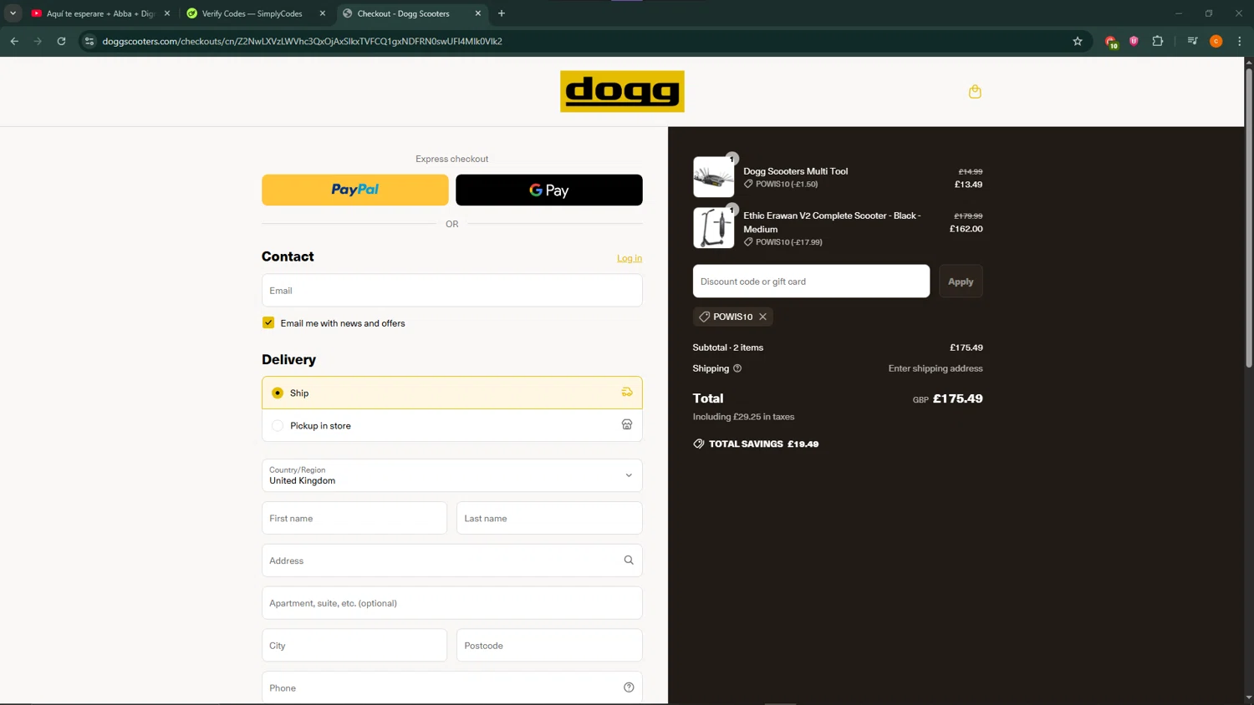
Task: Uncheck Email me with news and offers
Action: pos(268,322)
